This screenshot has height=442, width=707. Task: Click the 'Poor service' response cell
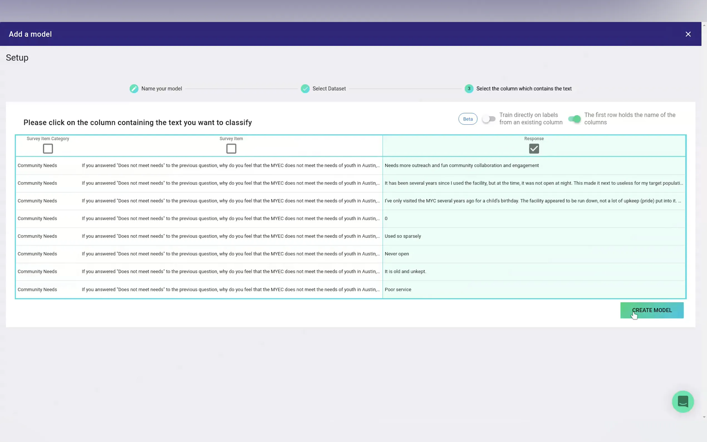pos(398,289)
